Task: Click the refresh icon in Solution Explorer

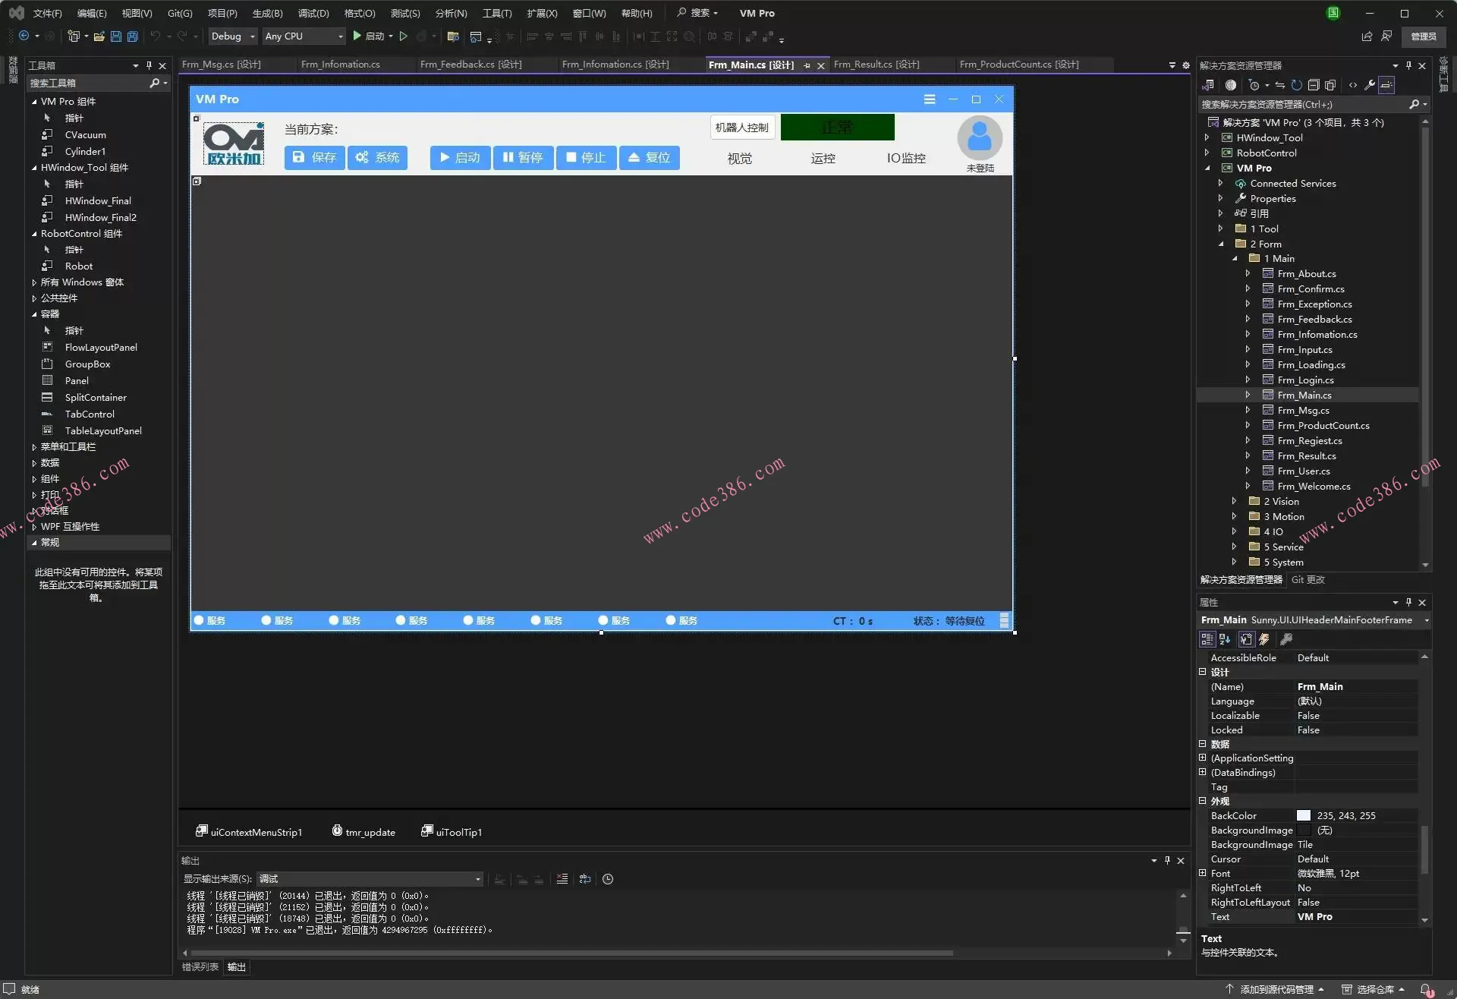Action: 1297,85
